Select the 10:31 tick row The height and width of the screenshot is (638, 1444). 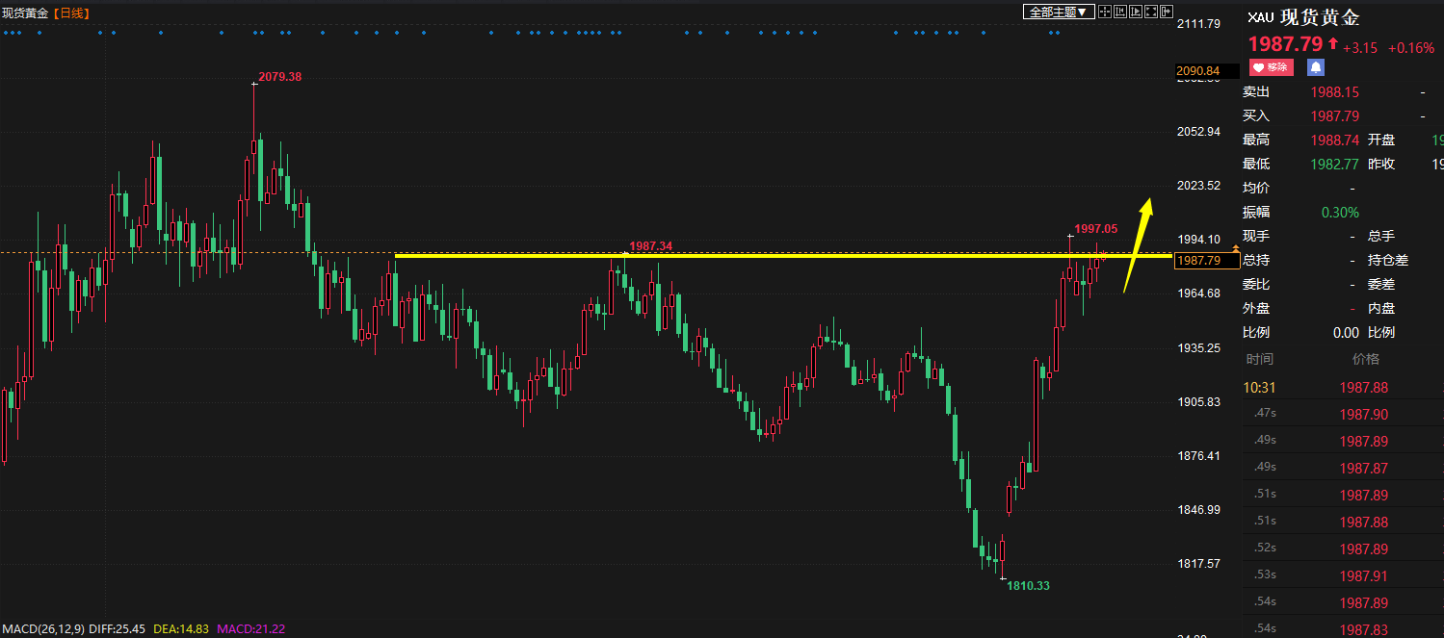1344,388
